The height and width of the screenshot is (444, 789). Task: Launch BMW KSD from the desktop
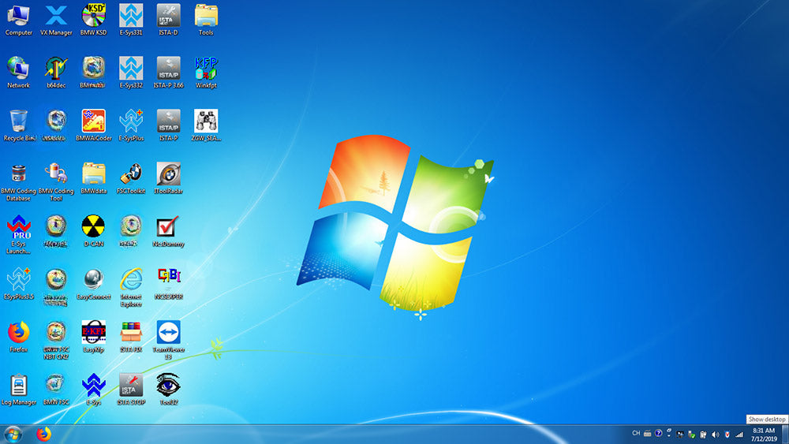coord(93,17)
